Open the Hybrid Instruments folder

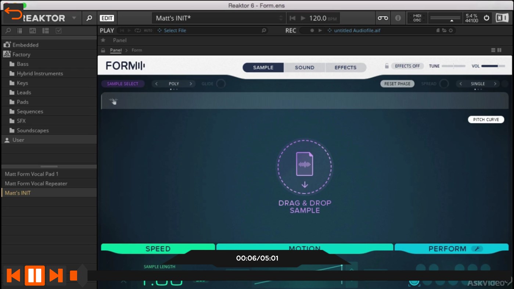[49, 73]
